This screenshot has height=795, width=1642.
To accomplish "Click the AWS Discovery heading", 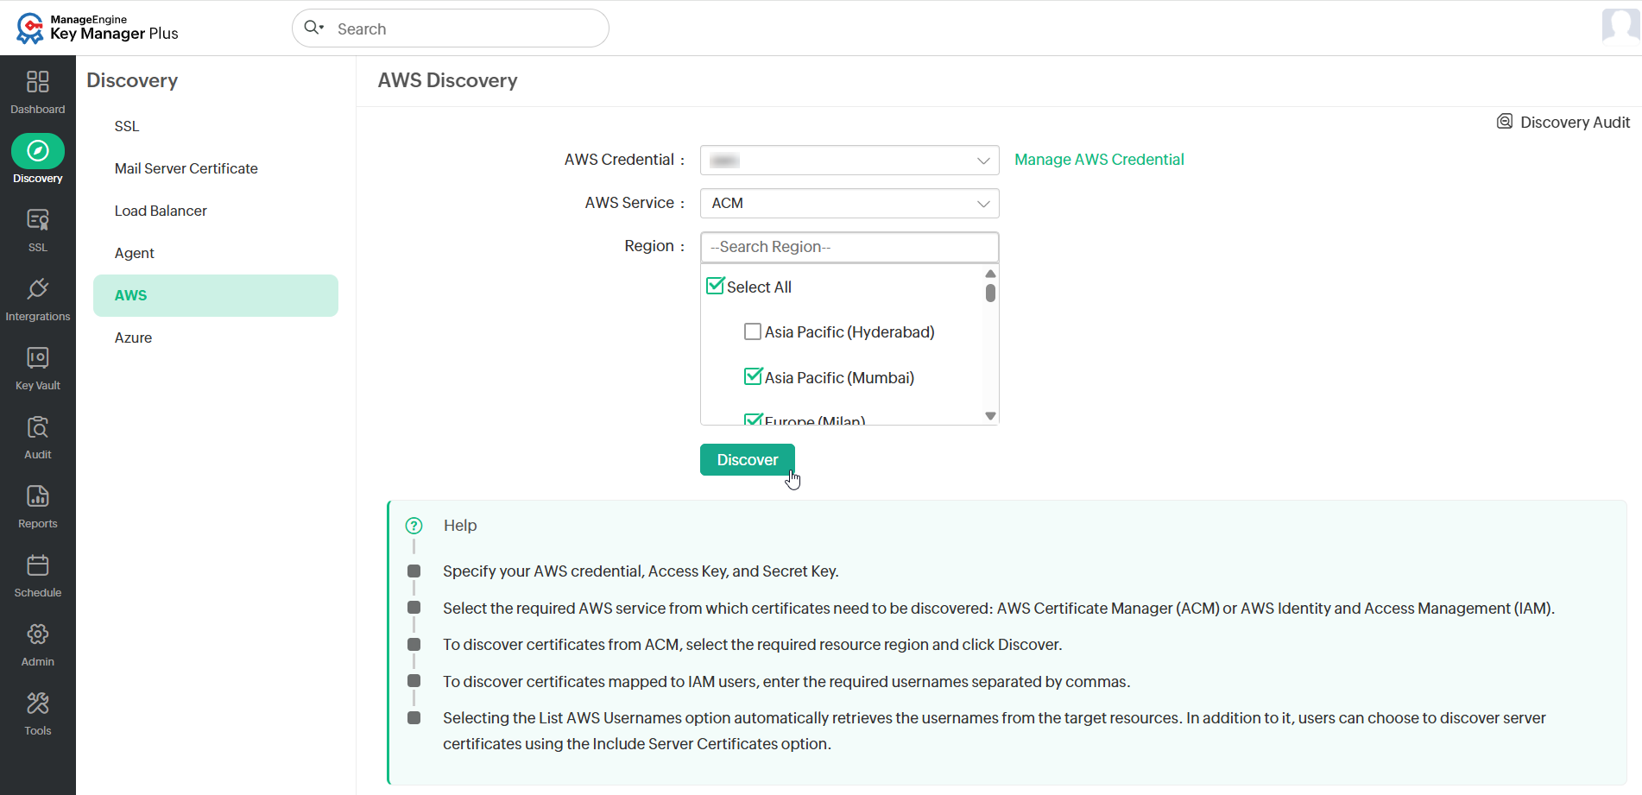I will (x=447, y=80).
